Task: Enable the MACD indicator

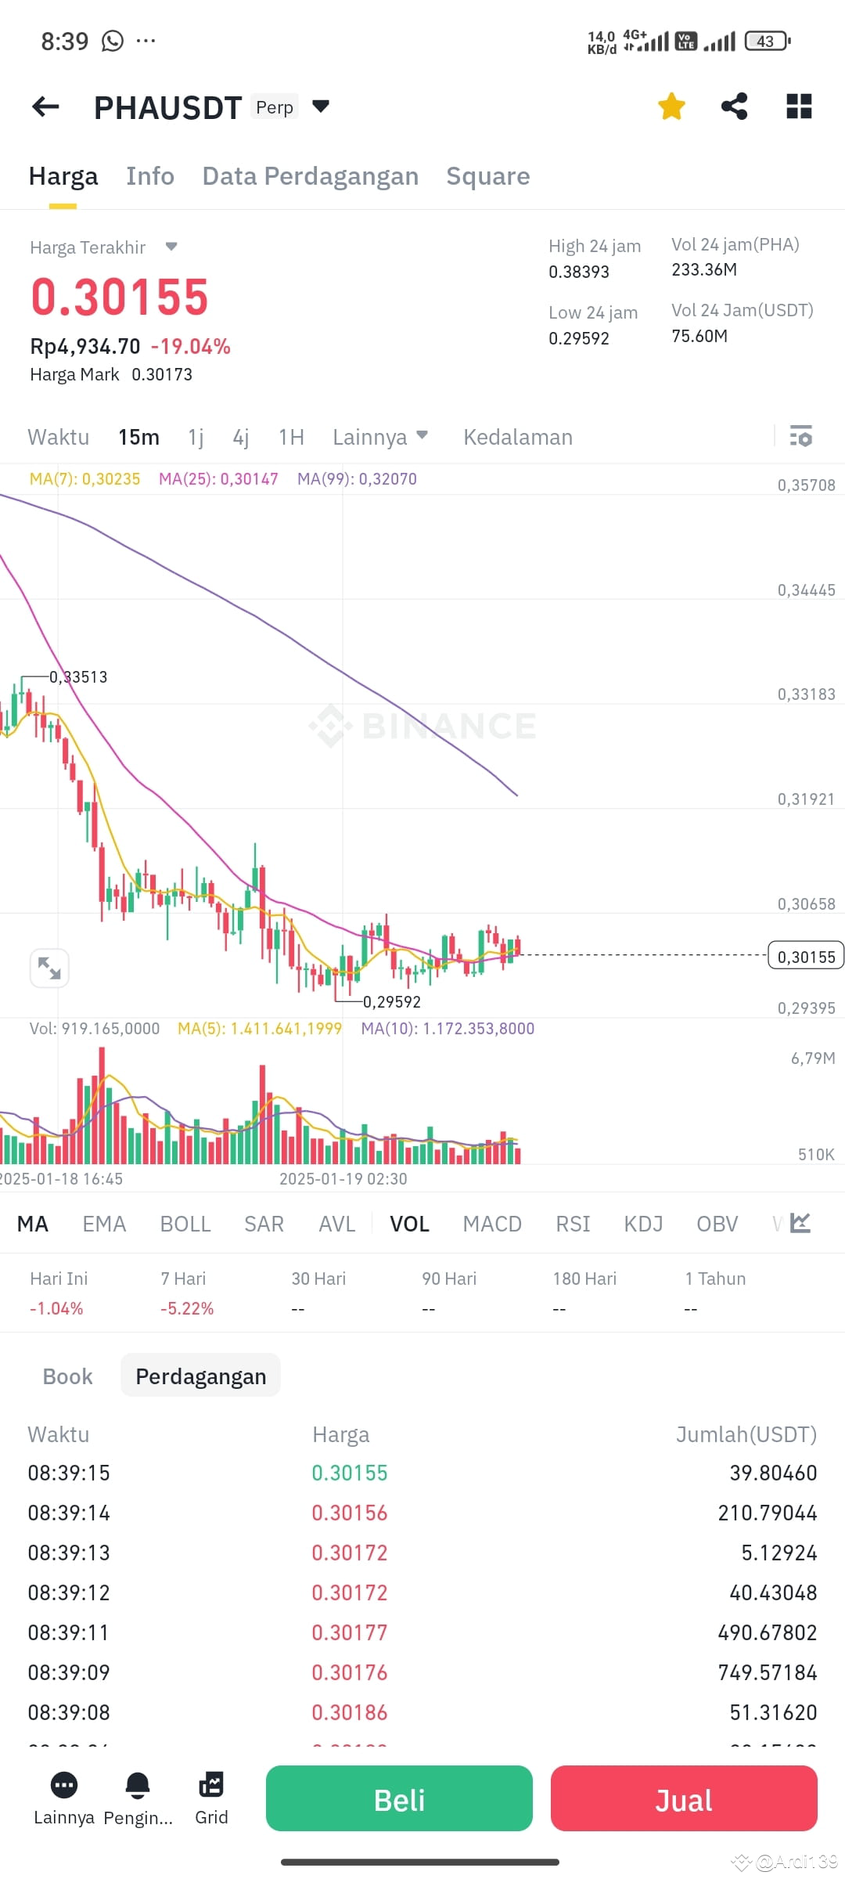Action: coord(491,1223)
